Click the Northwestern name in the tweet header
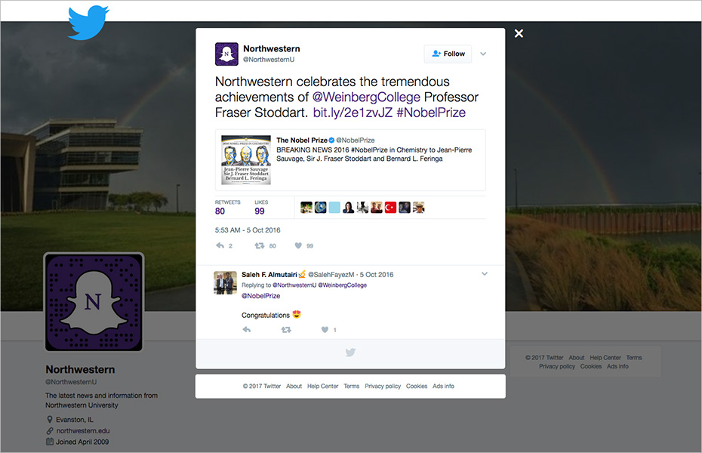 (x=272, y=49)
